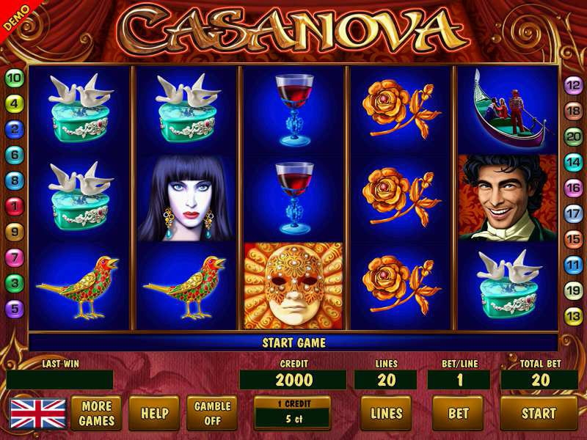Open the Help screen
The image size is (587, 440).
click(154, 413)
